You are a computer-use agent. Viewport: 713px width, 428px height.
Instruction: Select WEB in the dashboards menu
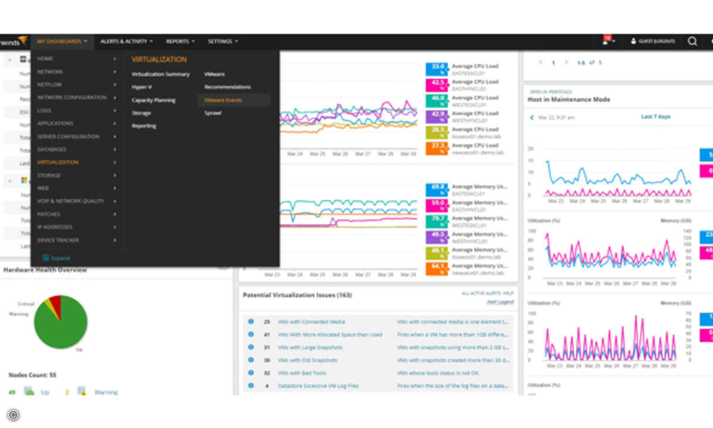(43, 188)
